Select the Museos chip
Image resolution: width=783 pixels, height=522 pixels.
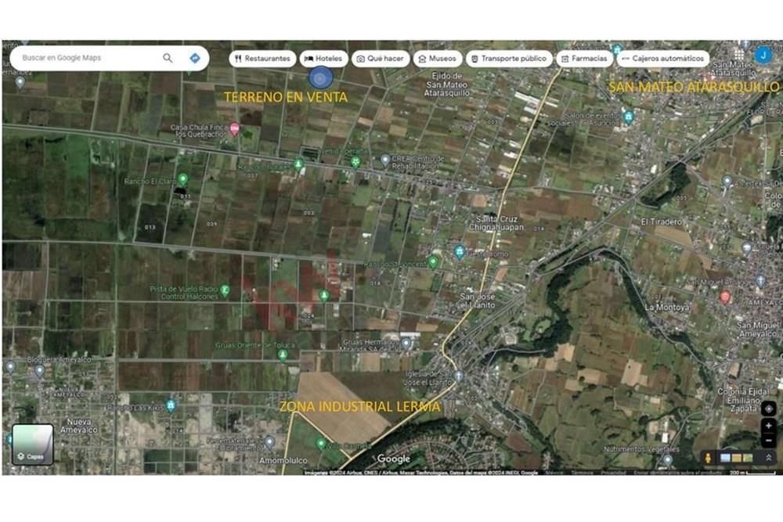pos(438,59)
